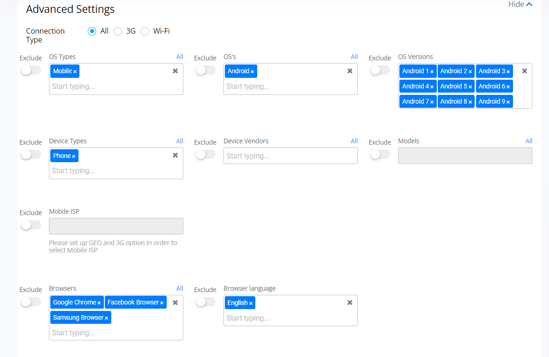Image resolution: width=549 pixels, height=357 pixels.
Task: Remove the Mobile tag from OS Types
Action: (x=75, y=72)
